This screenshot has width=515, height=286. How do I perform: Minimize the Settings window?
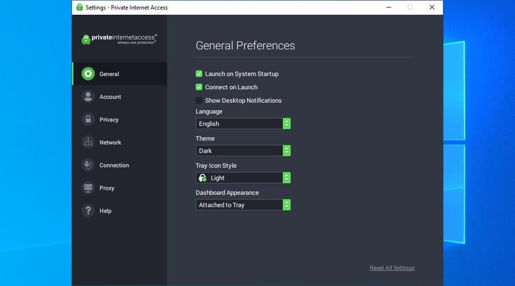[x=389, y=7]
